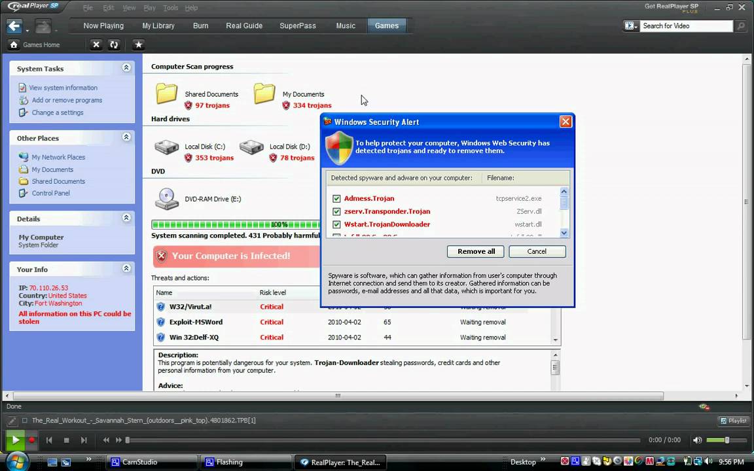The width and height of the screenshot is (754, 471).
Task: Select the DVD-RAM Drive (E:) icon
Action: (167, 198)
